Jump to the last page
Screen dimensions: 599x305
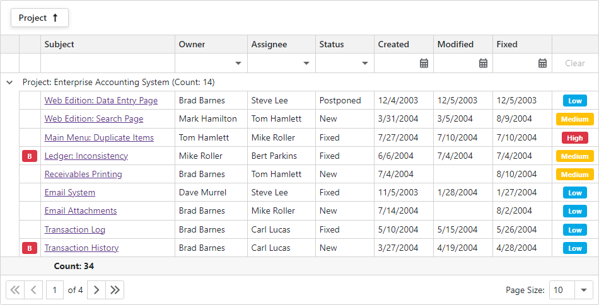115,290
